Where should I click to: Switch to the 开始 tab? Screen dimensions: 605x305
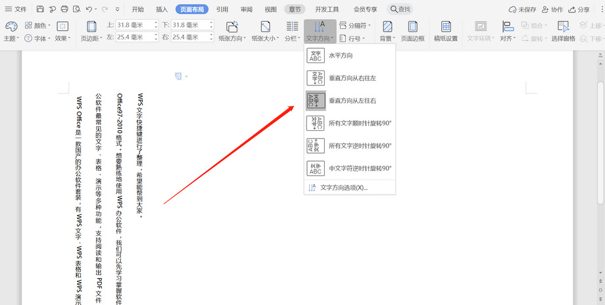(x=137, y=9)
